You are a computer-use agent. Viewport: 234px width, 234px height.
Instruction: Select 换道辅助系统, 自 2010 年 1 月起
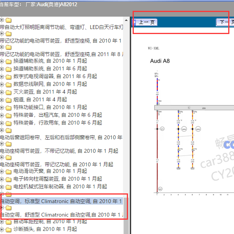(50, 61)
